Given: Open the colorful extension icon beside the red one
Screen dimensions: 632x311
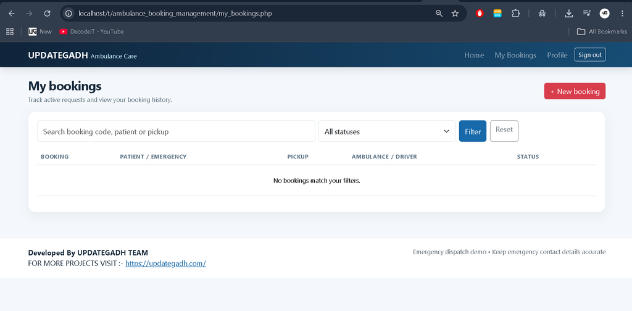Looking at the screenshot, I should (497, 14).
